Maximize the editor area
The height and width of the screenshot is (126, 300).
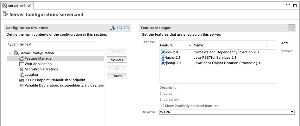295,5
